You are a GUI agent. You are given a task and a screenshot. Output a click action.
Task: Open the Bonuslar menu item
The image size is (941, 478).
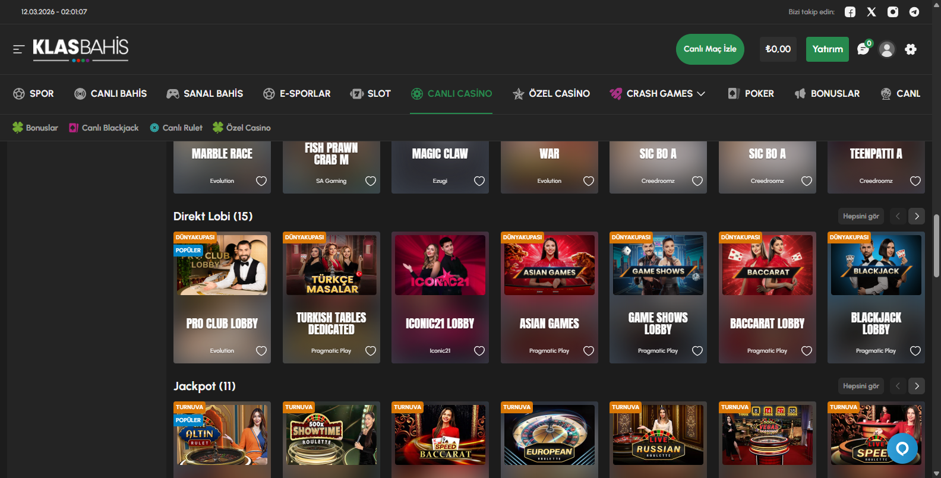[827, 94]
